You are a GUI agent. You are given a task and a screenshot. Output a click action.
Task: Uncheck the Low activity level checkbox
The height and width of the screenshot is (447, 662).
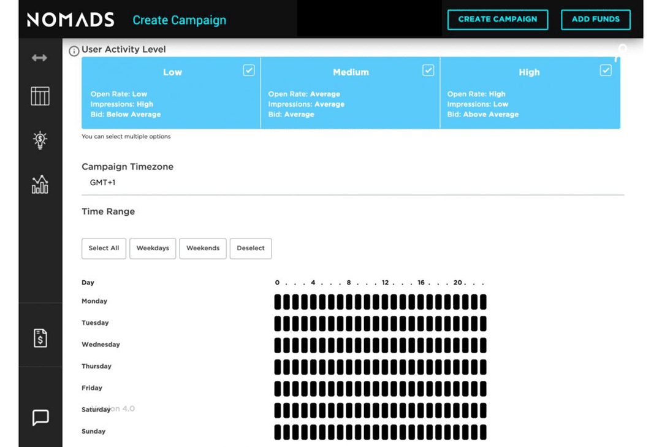(249, 71)
